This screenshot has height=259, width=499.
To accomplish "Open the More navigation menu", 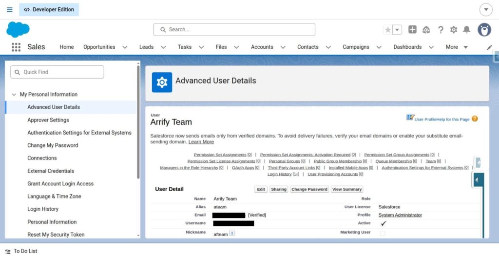I will (457, 47).
